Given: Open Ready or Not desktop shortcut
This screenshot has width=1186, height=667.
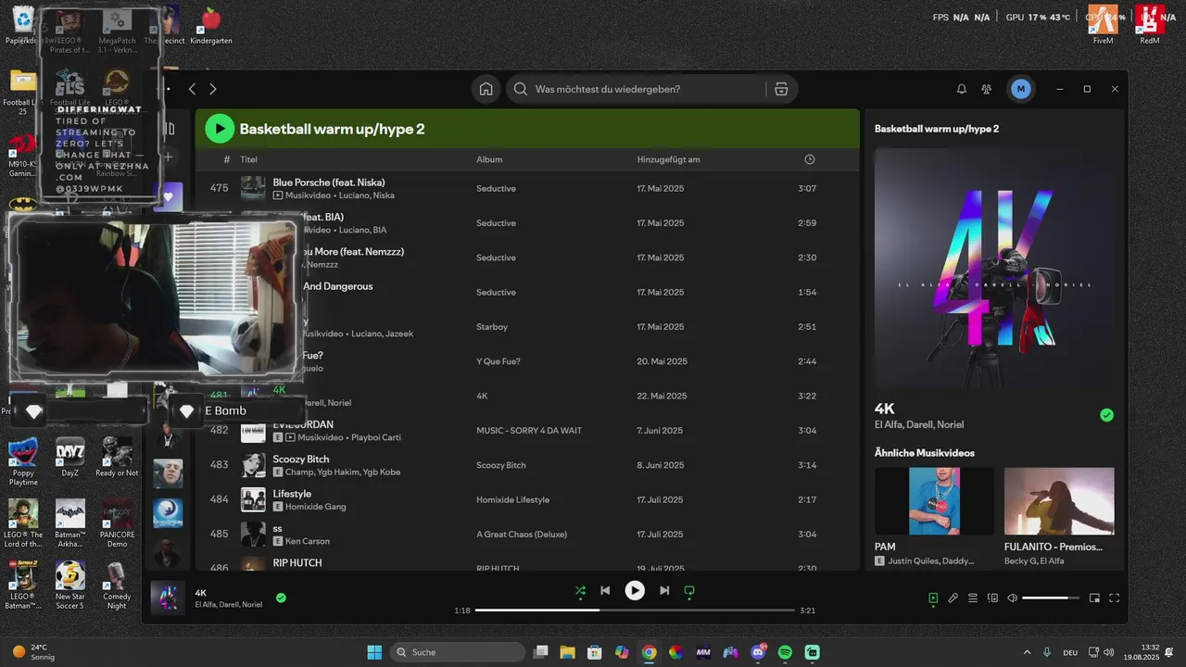Looking at the screenshot, I should point(117,458).
